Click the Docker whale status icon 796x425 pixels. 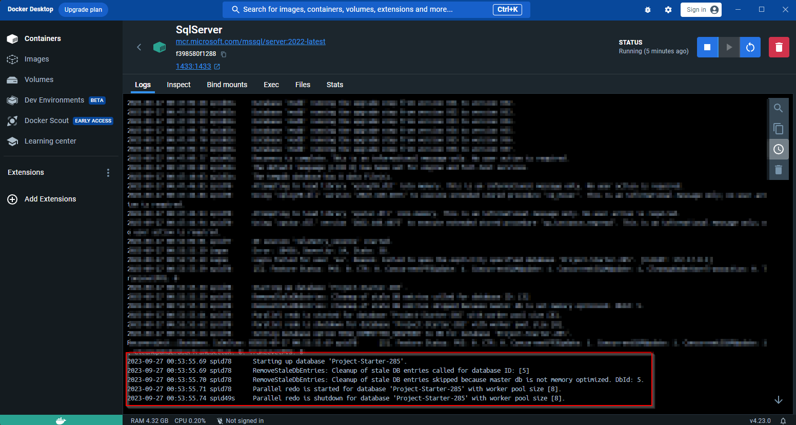(x=61, y=420)
